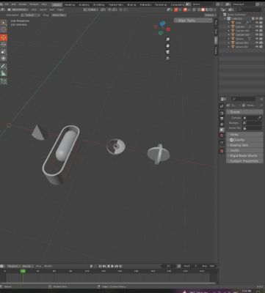Click the outliner search field
The image size is (265, 293).
pos(250,10)
